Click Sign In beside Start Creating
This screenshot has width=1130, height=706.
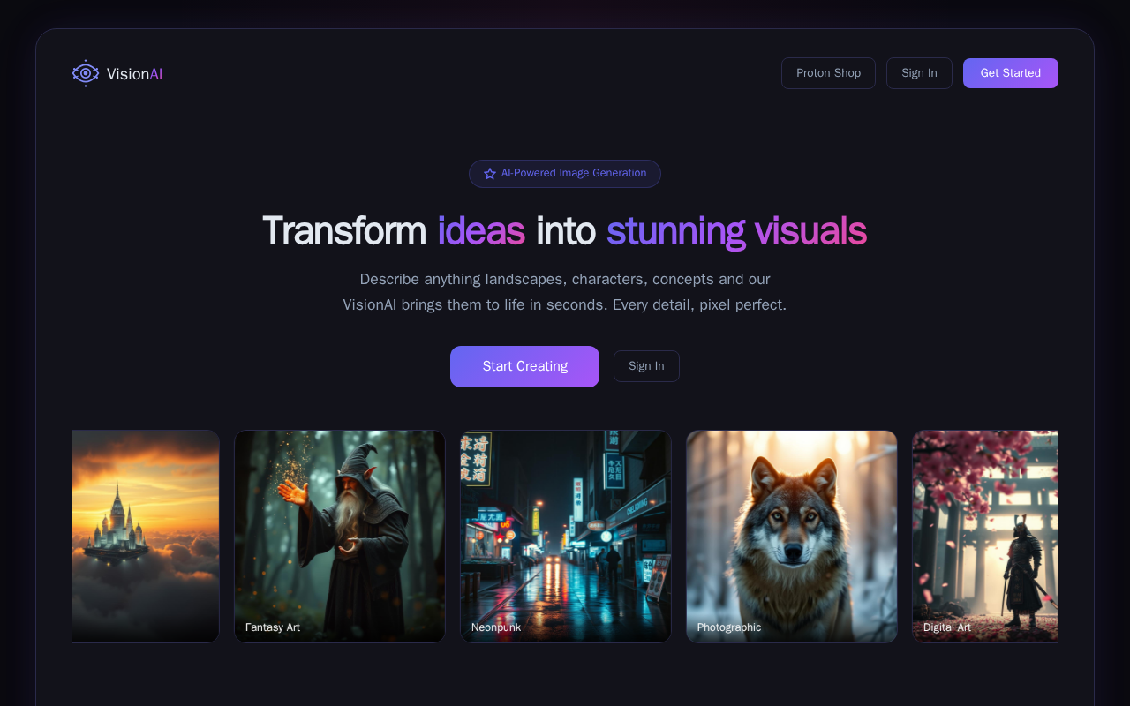pos(646,366)
